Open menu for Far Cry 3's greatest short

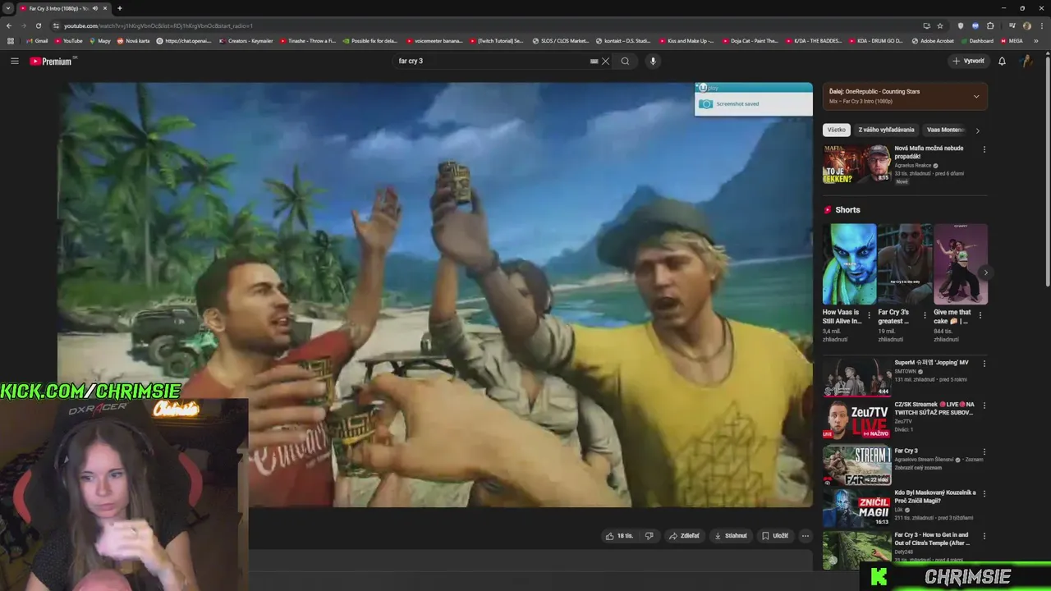[925, 314]
